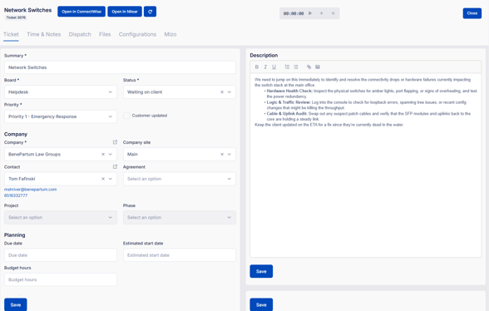489x311 pixels.
Task: Clear the Company field value
Action: click(103, 154)
